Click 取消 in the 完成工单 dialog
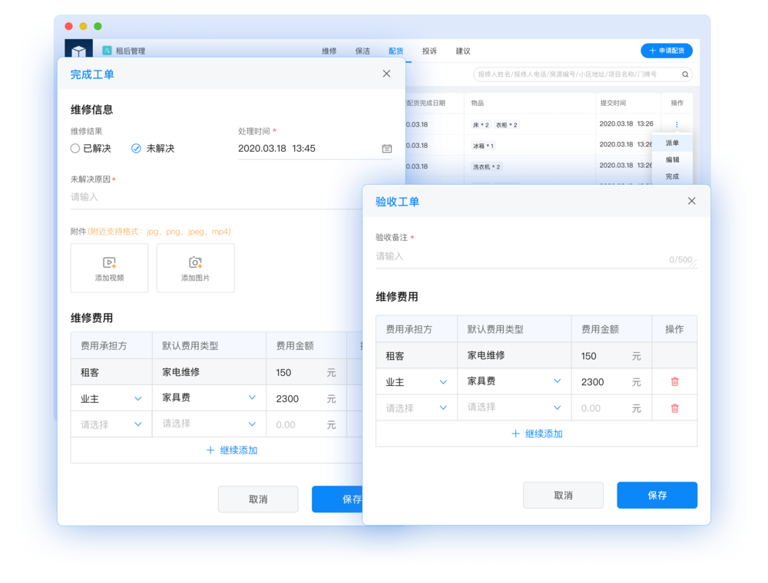The image size is (768, 583). 258,499
